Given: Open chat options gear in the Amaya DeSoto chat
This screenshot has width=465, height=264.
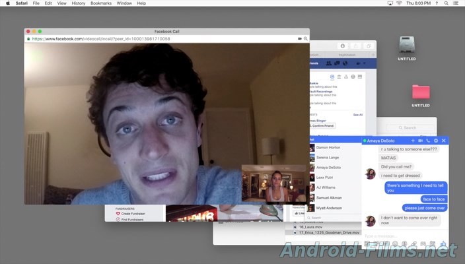Looking at the screenshot, I should tap(436, 141).
